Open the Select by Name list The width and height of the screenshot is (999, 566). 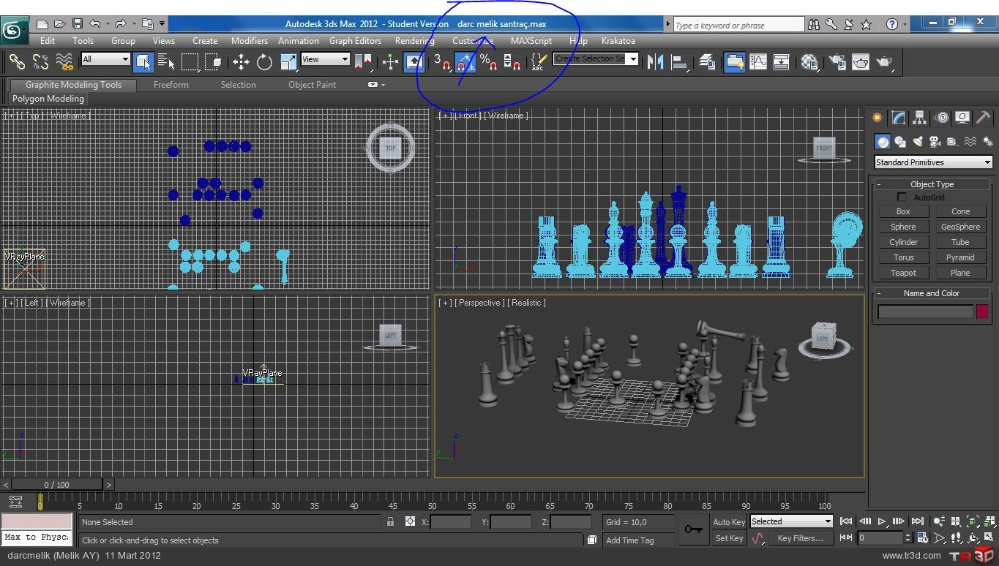coord(166,62)
